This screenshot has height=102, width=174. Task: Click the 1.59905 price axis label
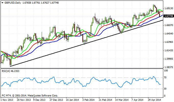(169, 59)
